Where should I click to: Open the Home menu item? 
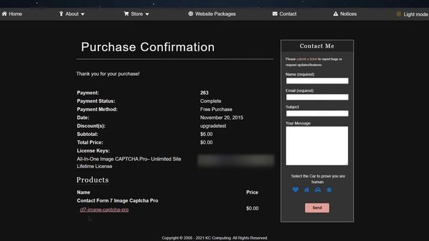(12, 13)
